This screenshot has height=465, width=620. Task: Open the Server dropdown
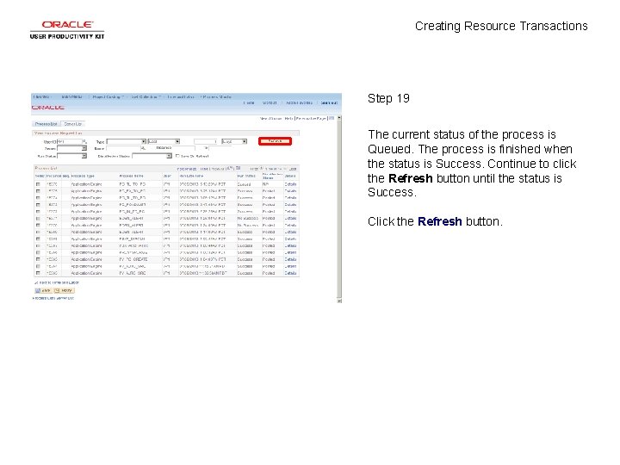[71, 148]
